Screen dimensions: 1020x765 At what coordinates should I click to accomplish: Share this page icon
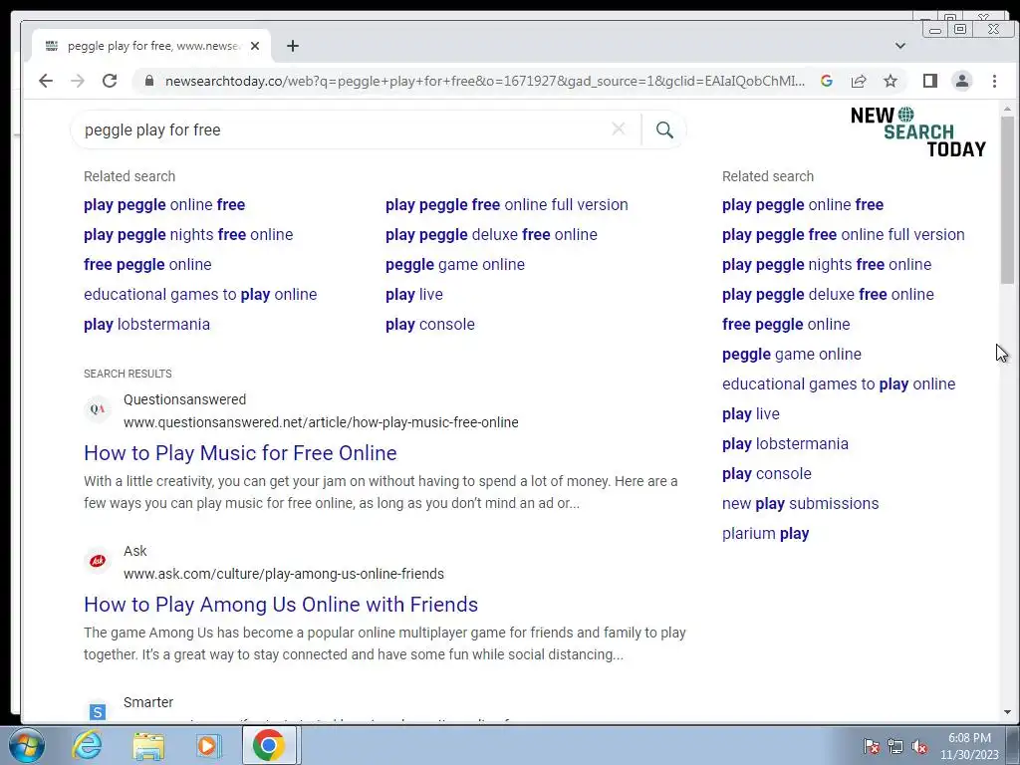859,81
